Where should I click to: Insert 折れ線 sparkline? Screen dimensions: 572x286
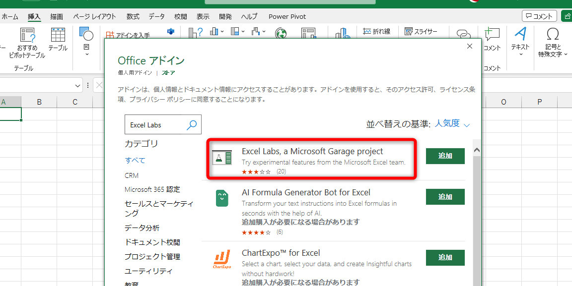[376, 32]
